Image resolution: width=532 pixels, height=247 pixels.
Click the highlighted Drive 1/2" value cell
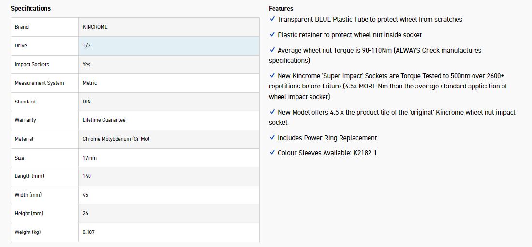click(168, 45)
